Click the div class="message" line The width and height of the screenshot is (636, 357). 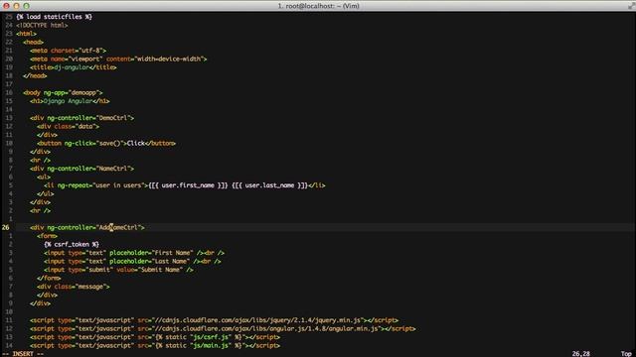point(73,287)
